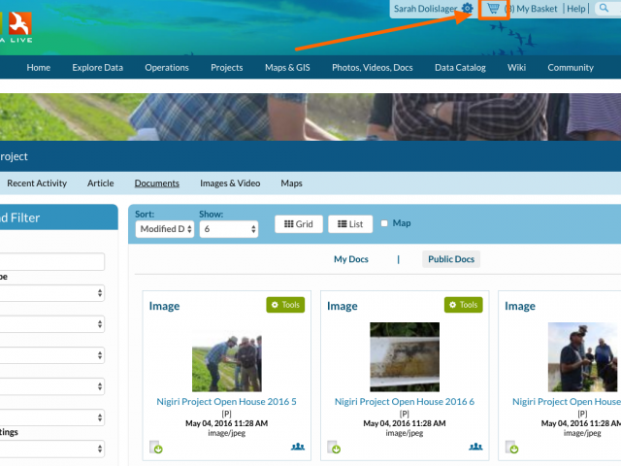
Task: Open Maps & GIS menu
Action: pos(287,67)
